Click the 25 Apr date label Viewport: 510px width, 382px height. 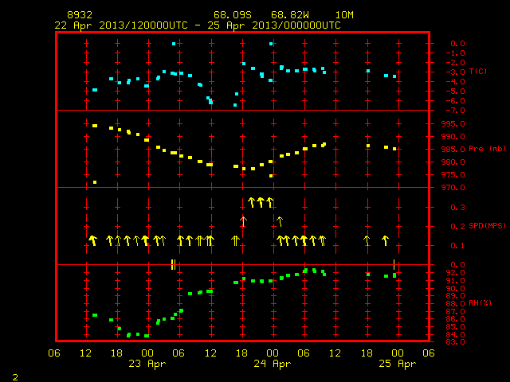398,364
